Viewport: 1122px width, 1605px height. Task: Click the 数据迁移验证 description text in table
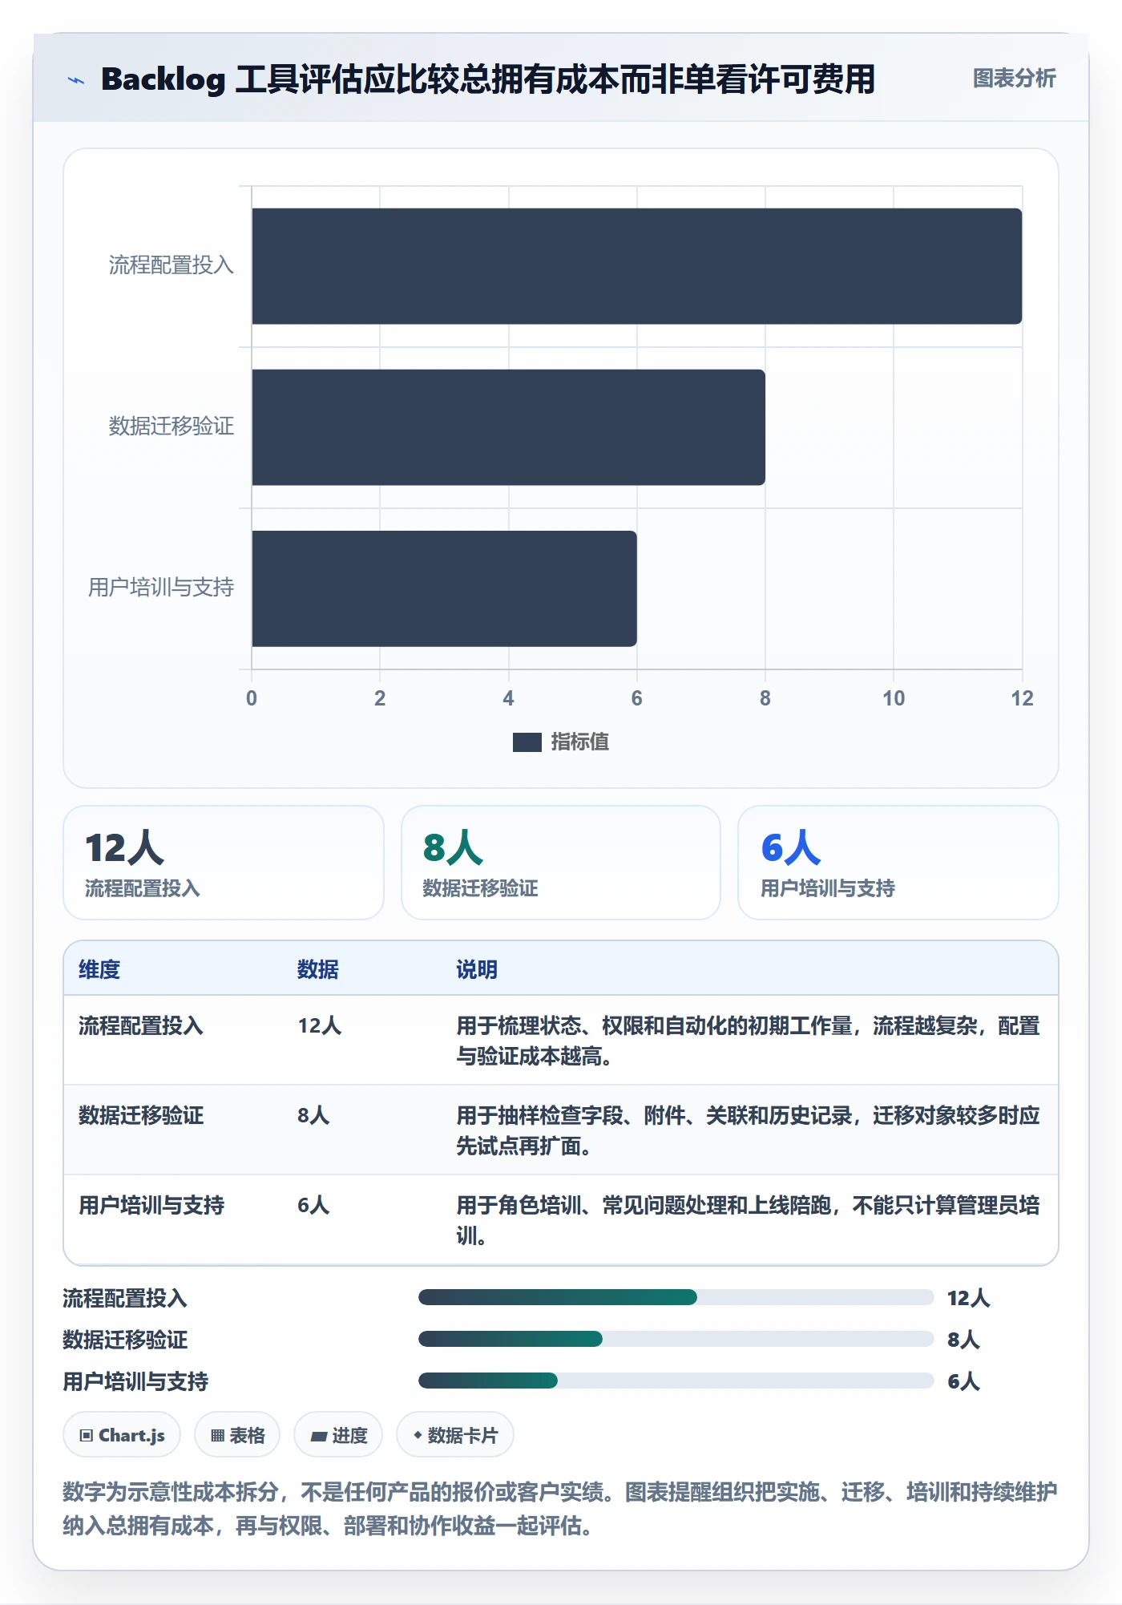(748, 1131)
